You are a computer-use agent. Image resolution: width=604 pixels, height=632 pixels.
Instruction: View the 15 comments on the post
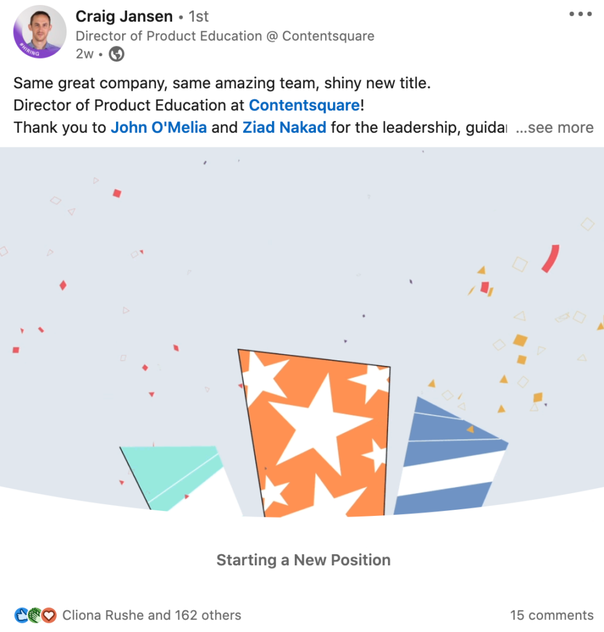[552, 615]
